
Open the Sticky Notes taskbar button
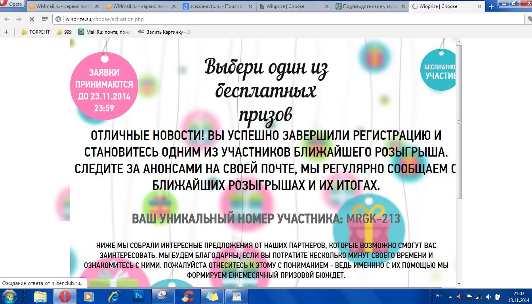212,296
